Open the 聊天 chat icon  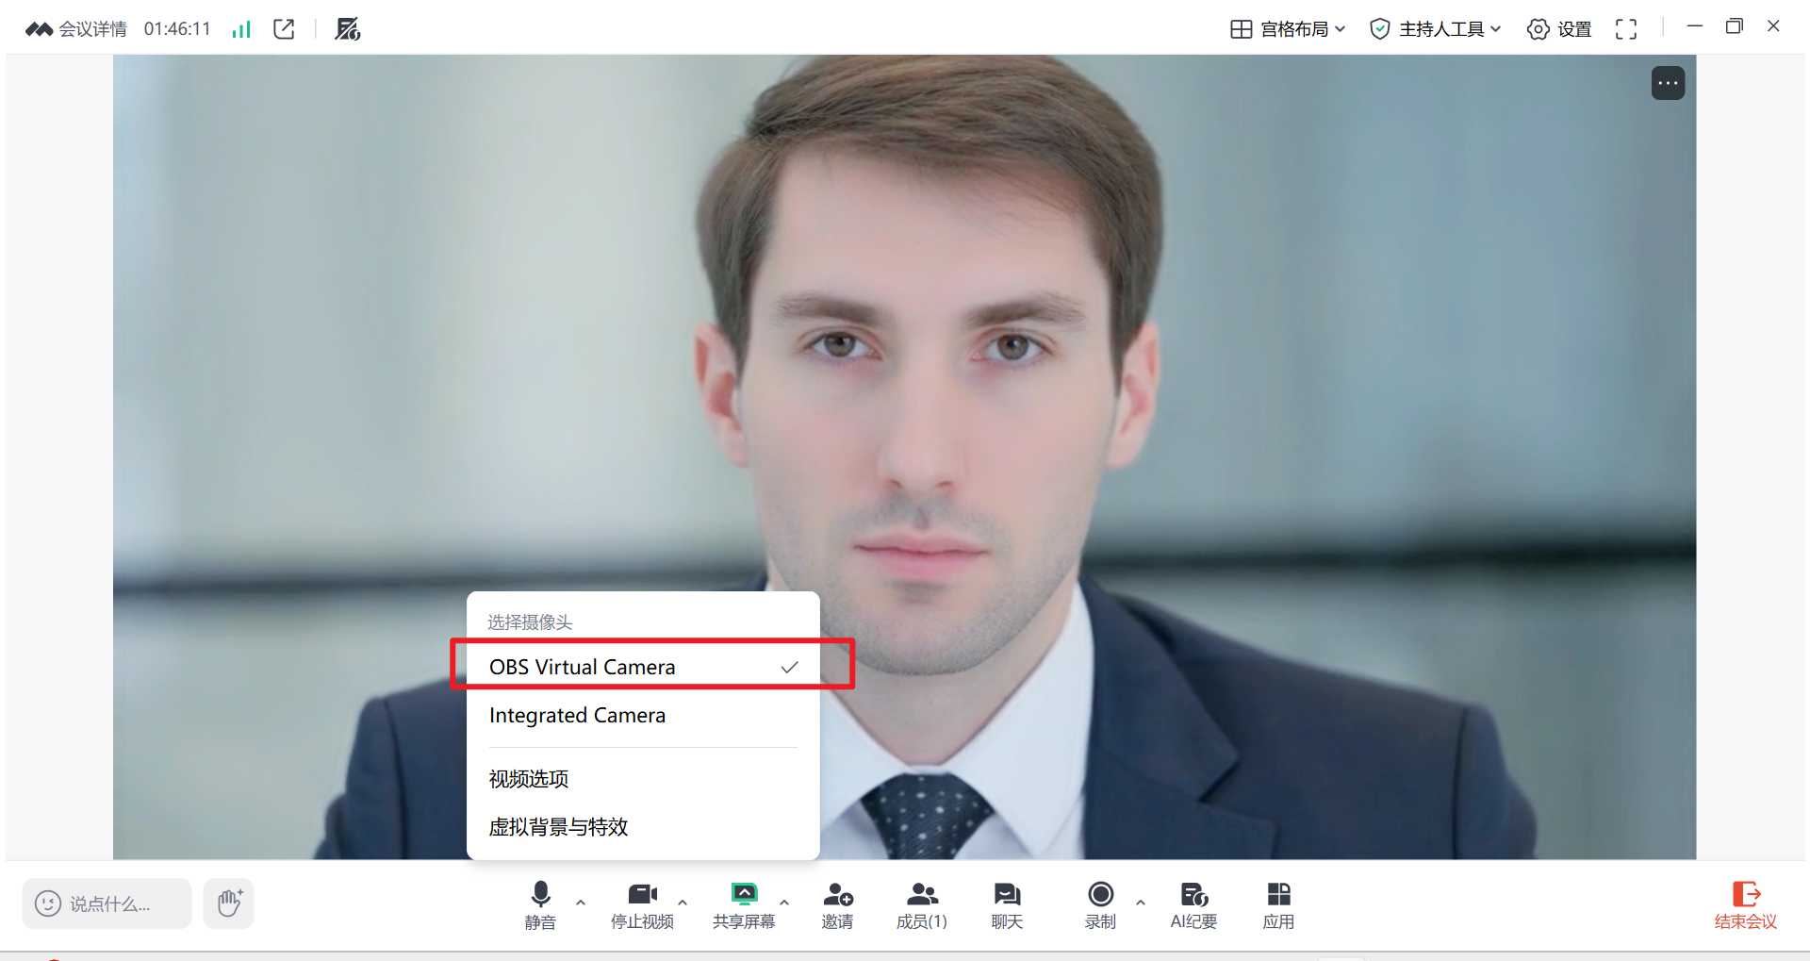[x=1007, y=904]
